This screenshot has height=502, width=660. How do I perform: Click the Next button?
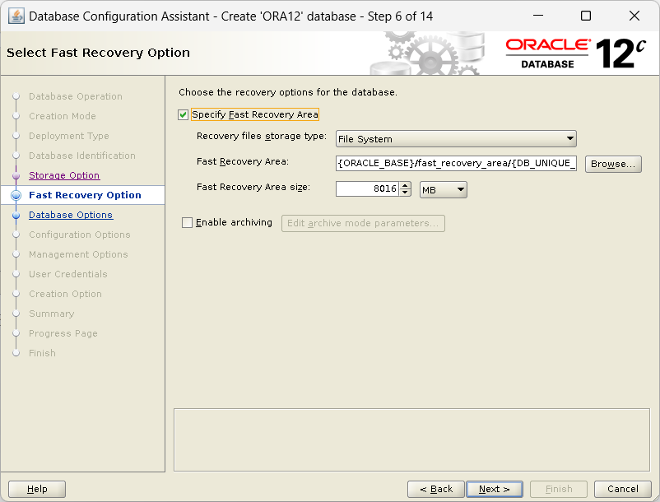tap(495, 489)
